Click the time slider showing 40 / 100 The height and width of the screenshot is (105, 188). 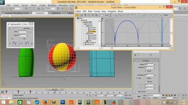tap(55, 89)
